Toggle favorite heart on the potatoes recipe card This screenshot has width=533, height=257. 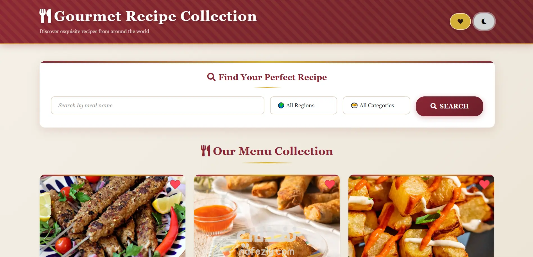(484, 184)
